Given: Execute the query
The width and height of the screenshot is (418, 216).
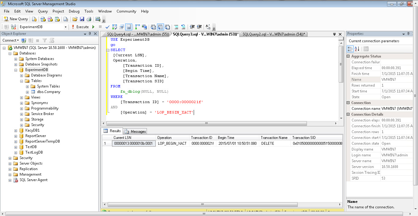Looking at the screenshot, I should click(80, 27).
